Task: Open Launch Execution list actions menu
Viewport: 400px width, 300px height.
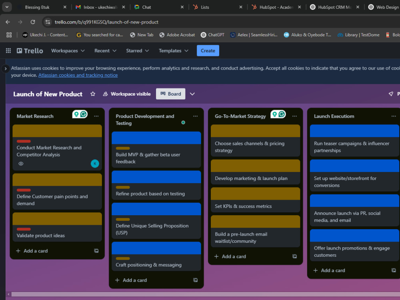Action: (x=394, y=116)
